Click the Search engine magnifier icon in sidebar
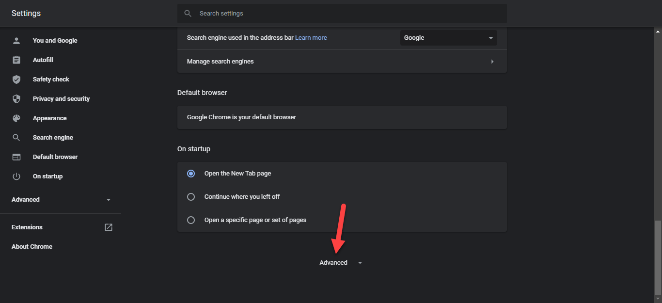This screenshot has width=662, height=303. click(16, 138)
